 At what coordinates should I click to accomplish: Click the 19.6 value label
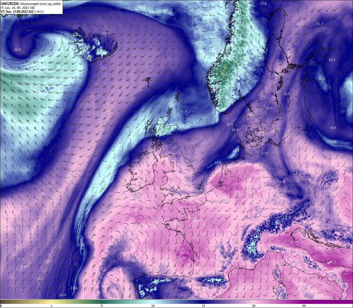point(333,128)
